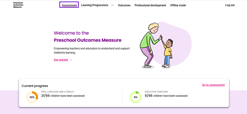Click the 6/66 children assessed text
247x114 pixels.
pyautogui.click(x=166, y=96)
